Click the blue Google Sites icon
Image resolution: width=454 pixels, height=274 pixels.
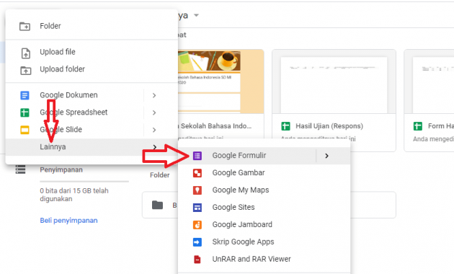coord(197,208)
